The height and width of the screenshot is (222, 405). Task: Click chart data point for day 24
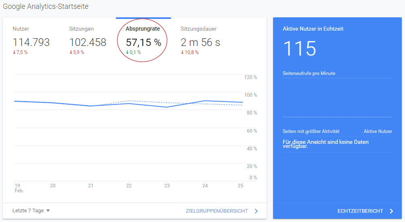click(205, 101)
